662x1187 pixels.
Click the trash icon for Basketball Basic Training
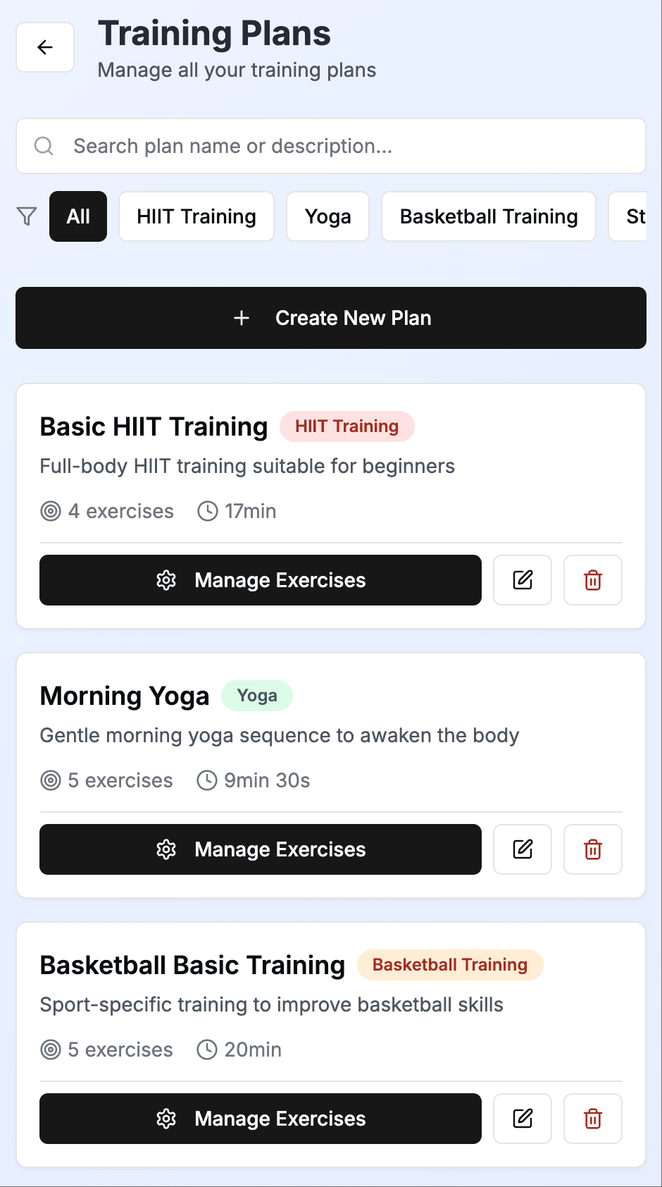click(x=592, y=1119)
